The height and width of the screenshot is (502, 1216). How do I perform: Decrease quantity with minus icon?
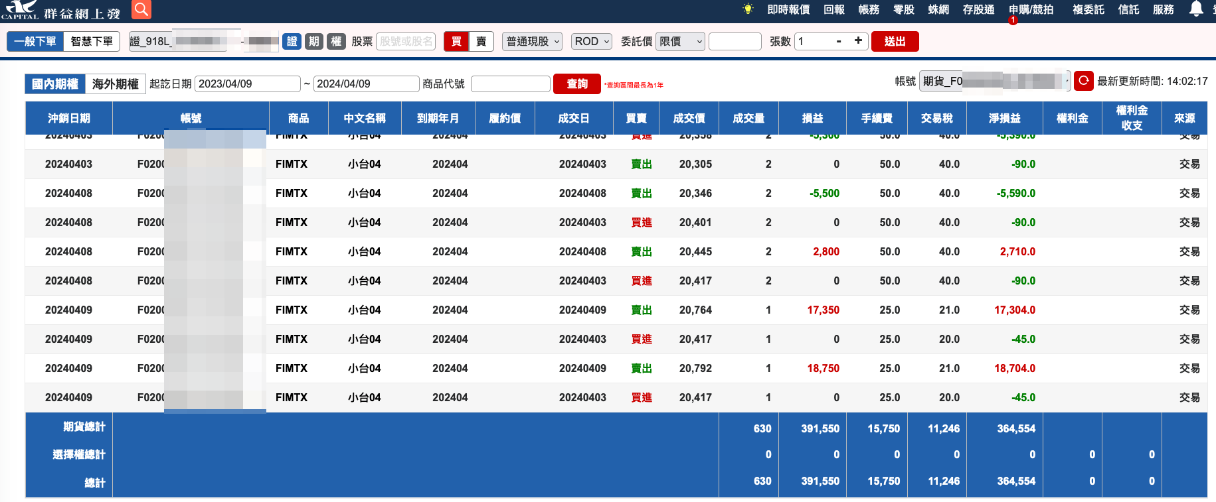pyautogui.click(x=839, y=41)
